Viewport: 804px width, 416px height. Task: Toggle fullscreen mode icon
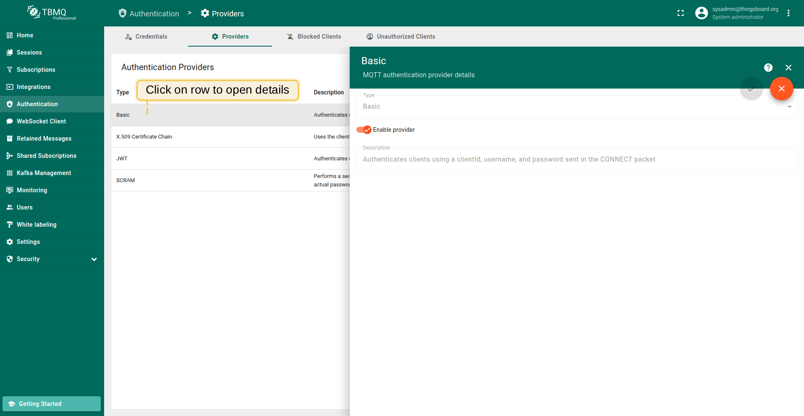pos(681,13)
